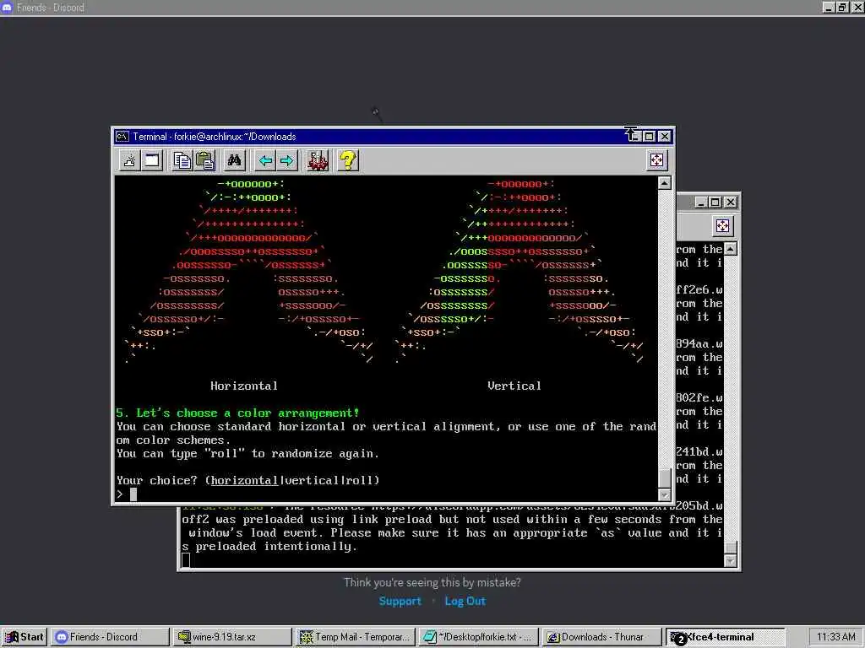The height and width of the screenshot is (648, 865).
Task: Go to the previous tab with the left arrow
Action: [265, 161]
